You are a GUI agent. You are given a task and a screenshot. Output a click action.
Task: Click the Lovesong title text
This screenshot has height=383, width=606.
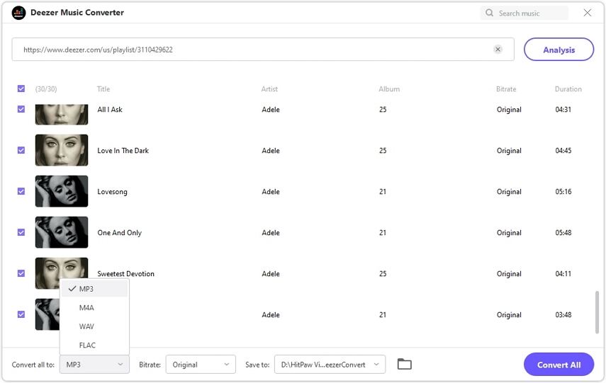pos(112,192)
